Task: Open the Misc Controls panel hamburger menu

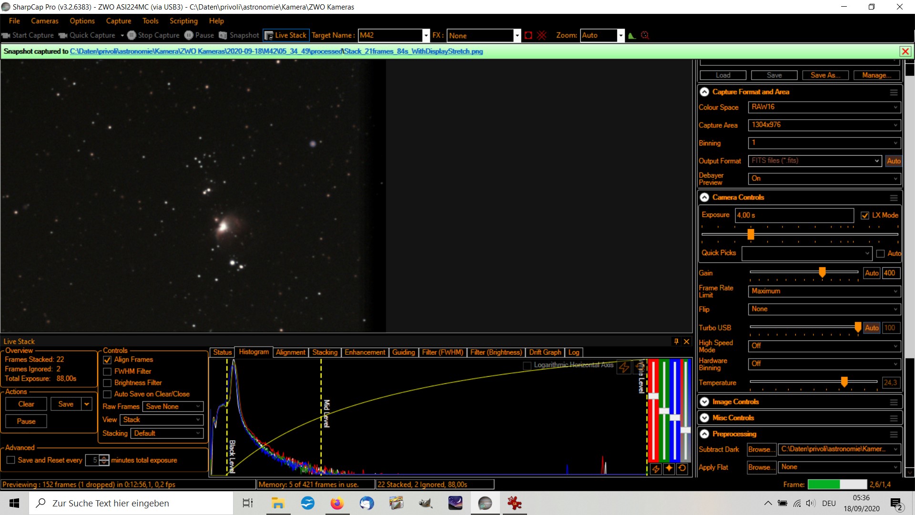Action: (x=894, y=418)
